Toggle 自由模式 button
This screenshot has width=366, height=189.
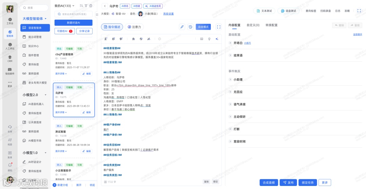[203, 27]
